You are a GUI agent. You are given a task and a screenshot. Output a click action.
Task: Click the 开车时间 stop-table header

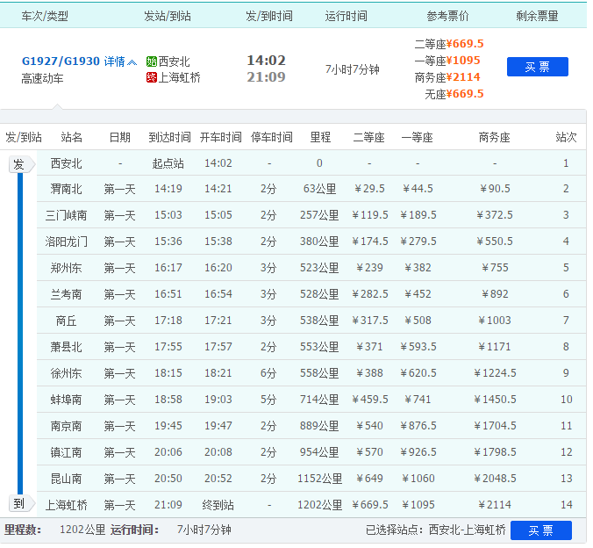click(x=220, y=137)
